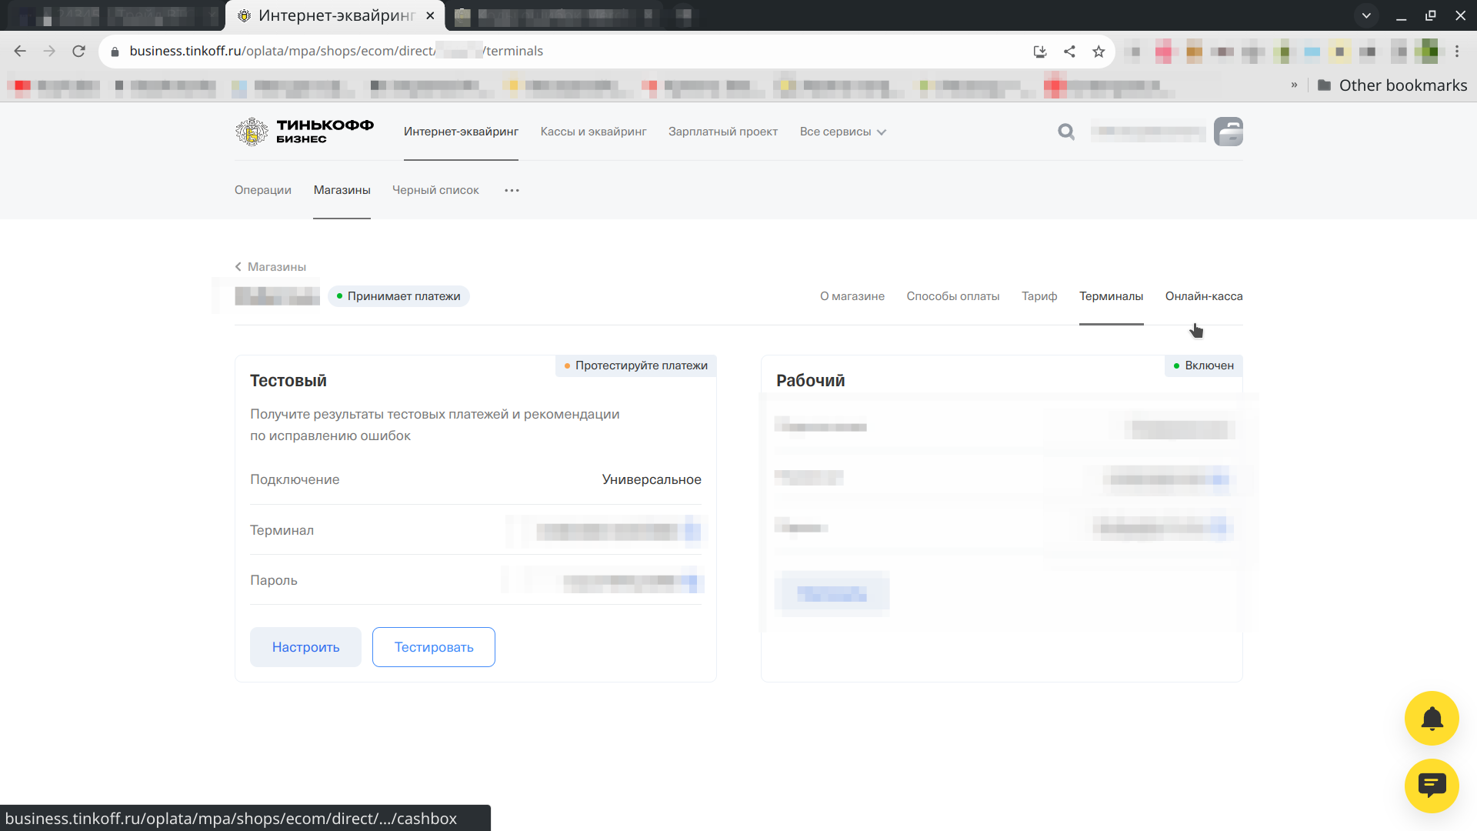Viewport: 1477px width, 831px height.
Task: Bookmark this page with the star icon
Action: point(1099,52)
